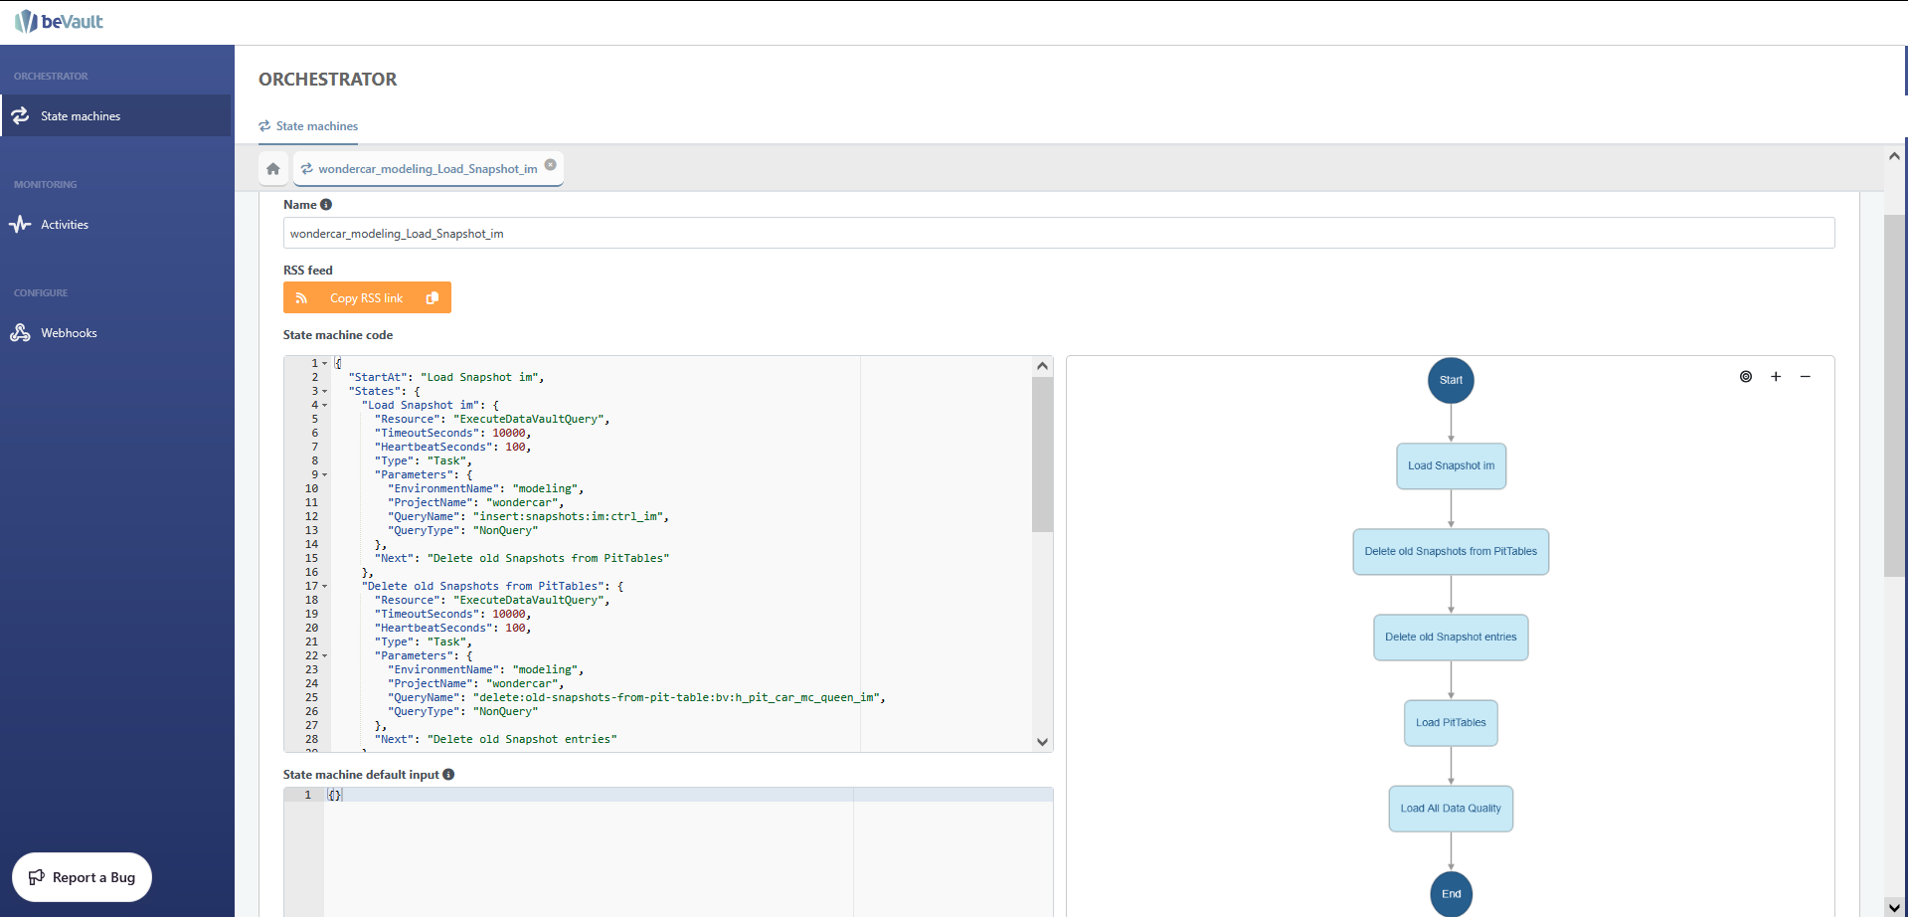Collapse the Parameters block at line 9

(325, 475)
